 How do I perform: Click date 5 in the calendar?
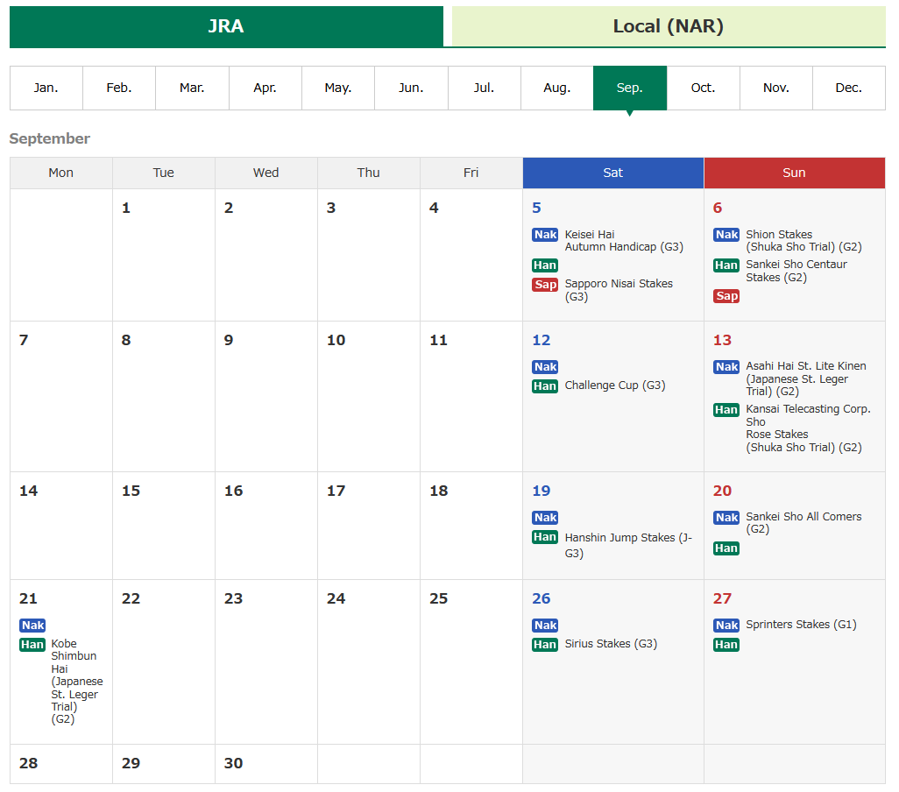point(536,208)
